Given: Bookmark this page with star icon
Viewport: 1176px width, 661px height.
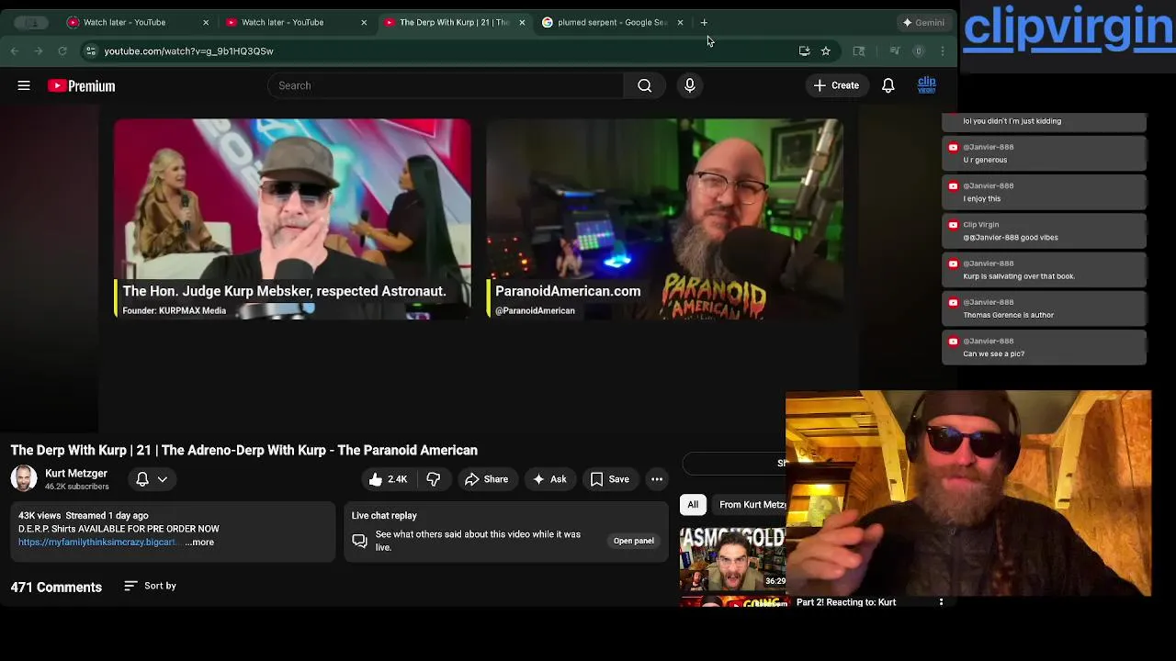Looking at the screenshot, I should point(826,51).
